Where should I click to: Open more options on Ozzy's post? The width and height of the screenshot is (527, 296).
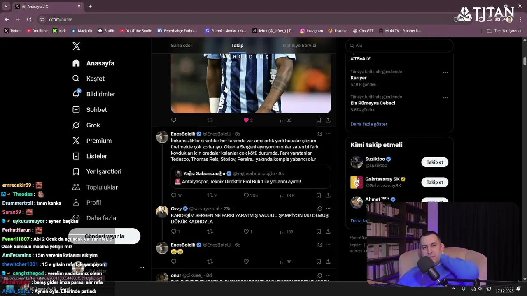tap(328, 208)
